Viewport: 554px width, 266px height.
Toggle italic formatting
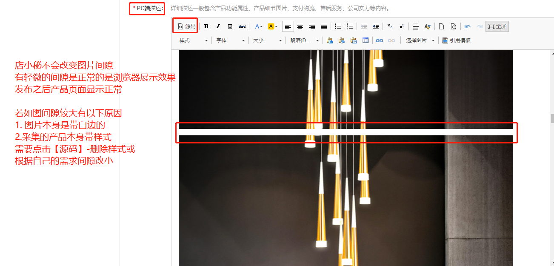pyautogui.click(x=218, y=26)
